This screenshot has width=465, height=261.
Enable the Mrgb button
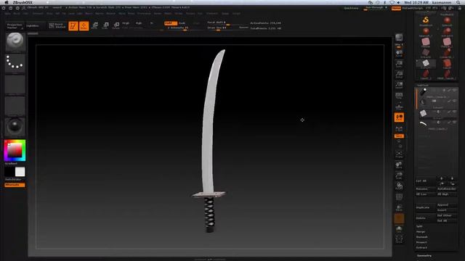[126, 23]
